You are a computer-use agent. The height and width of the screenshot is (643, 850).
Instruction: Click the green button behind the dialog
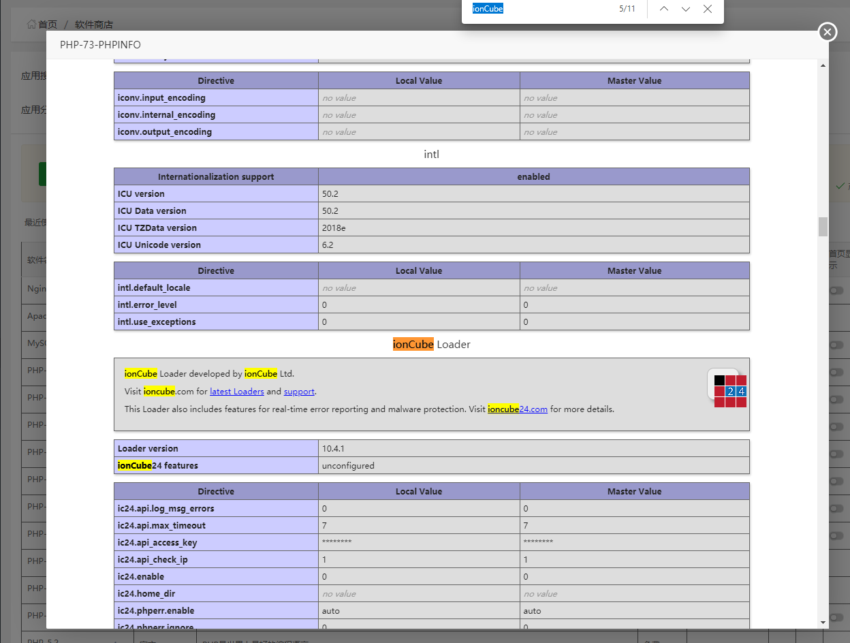(x=42, y=174)
